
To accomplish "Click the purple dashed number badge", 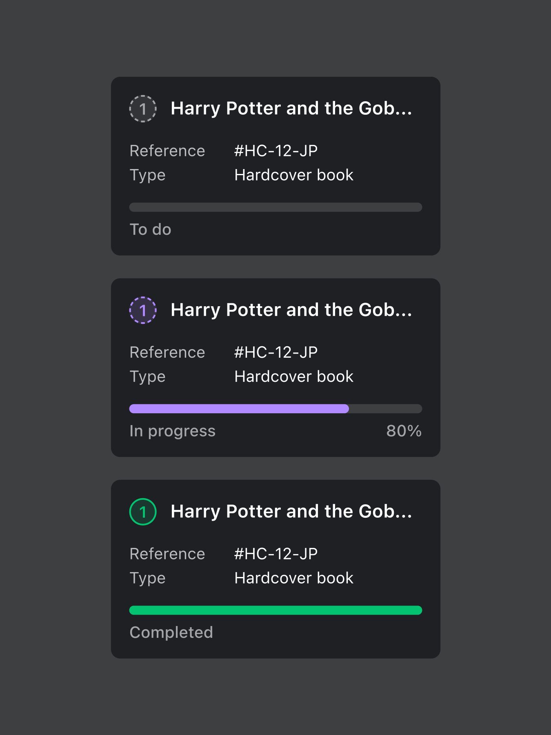I will tap(143, 310).
